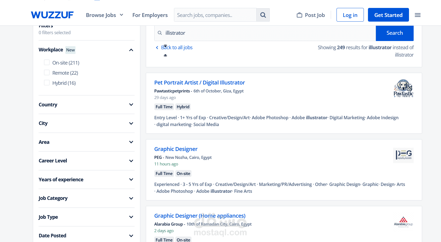Open Pet Portrait Artist job listing
The height and width of the screenshot is (242, 441).
[x=199, y=83]
